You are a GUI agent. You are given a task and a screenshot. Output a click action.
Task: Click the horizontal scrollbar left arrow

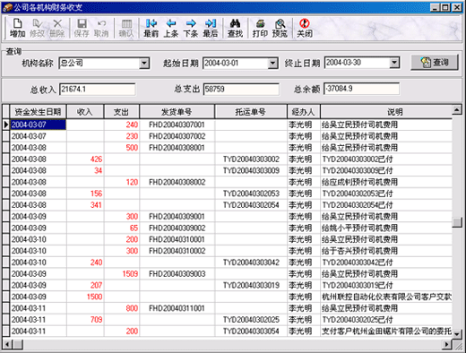tap(7, 344)
